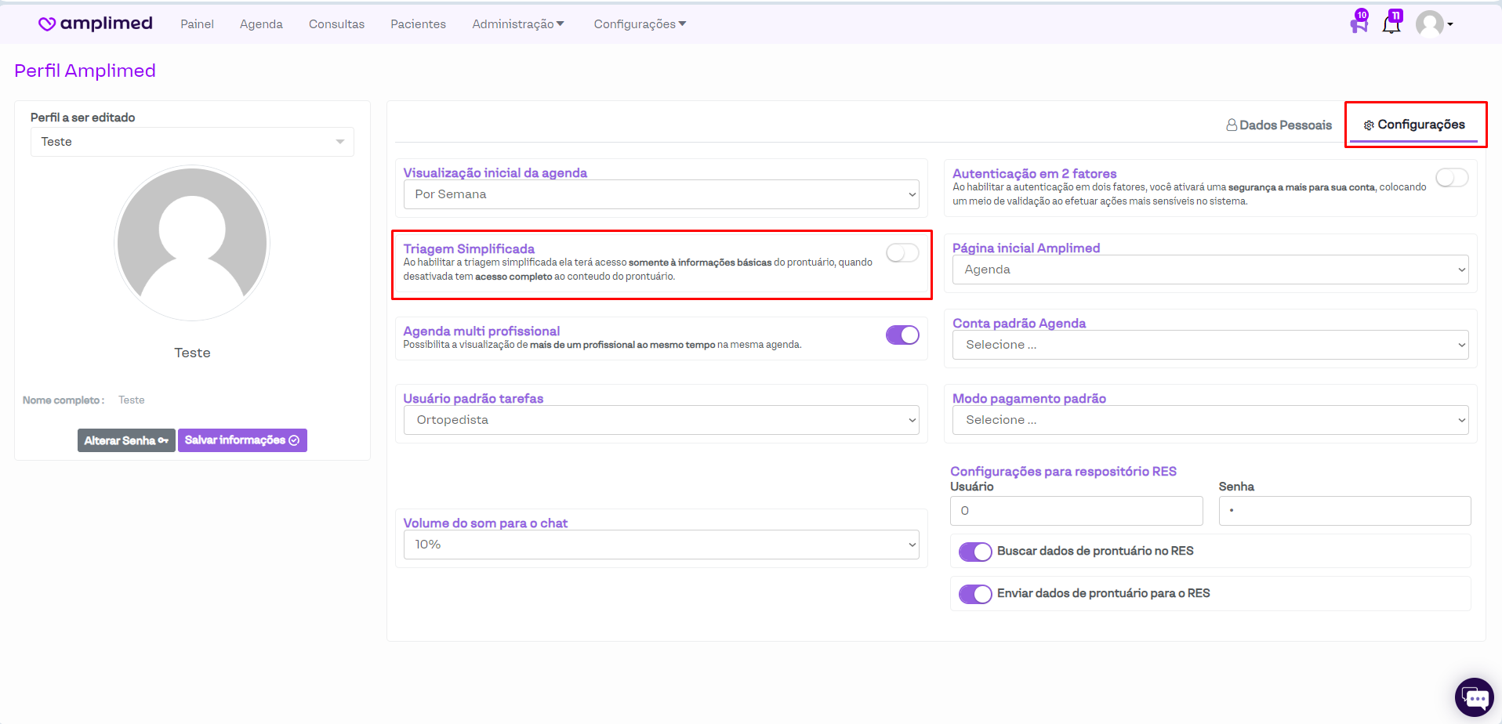This screenshot has height=724, width=1502.
Task: Open the notifications bell icon
Action: pos(1391,24)
